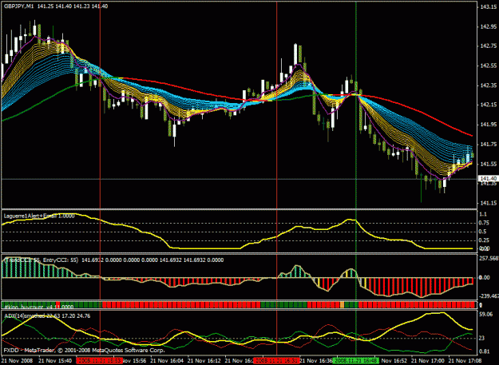Select the red 16:31 vertical line date label

[276, 361]
